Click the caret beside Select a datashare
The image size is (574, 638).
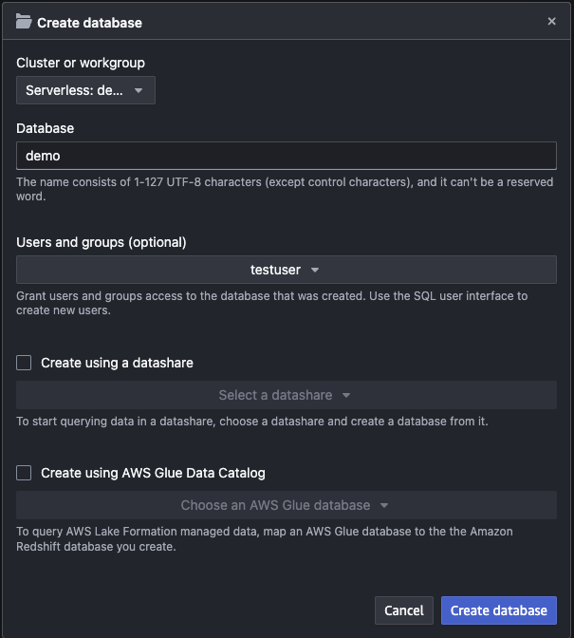346,395
